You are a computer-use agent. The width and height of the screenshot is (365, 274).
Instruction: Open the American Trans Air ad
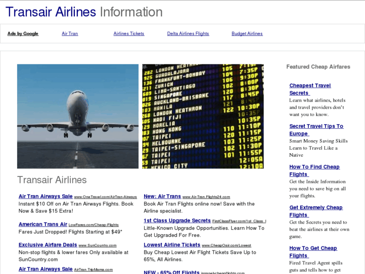tap(43, 224)
